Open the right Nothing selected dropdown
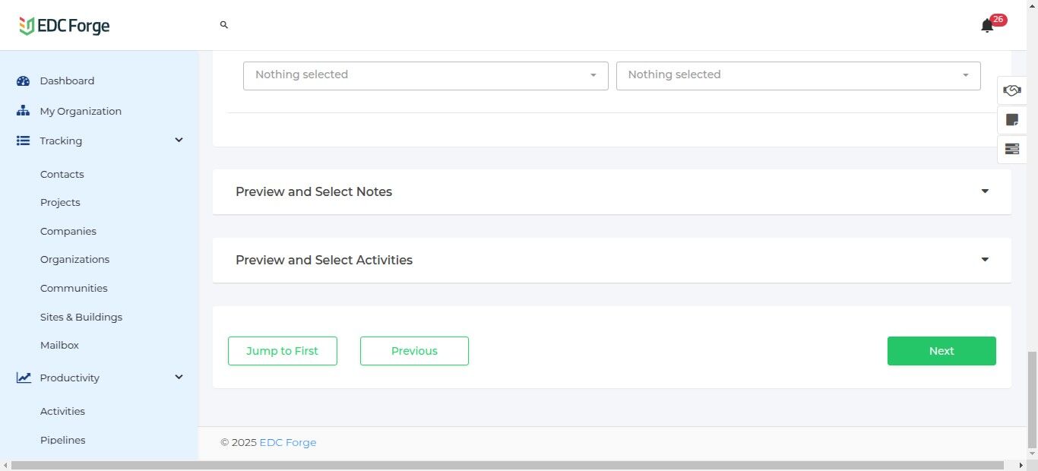 point(798,75)
